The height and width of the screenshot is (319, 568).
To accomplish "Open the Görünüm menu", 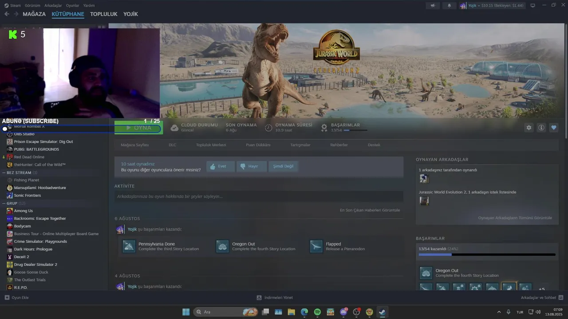I will pyautogui.click(x=32, y=5).
